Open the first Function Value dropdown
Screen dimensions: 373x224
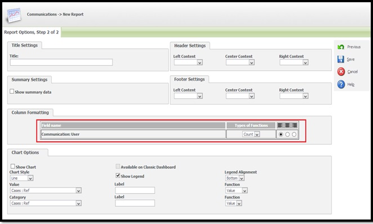(x=236, y=190)
